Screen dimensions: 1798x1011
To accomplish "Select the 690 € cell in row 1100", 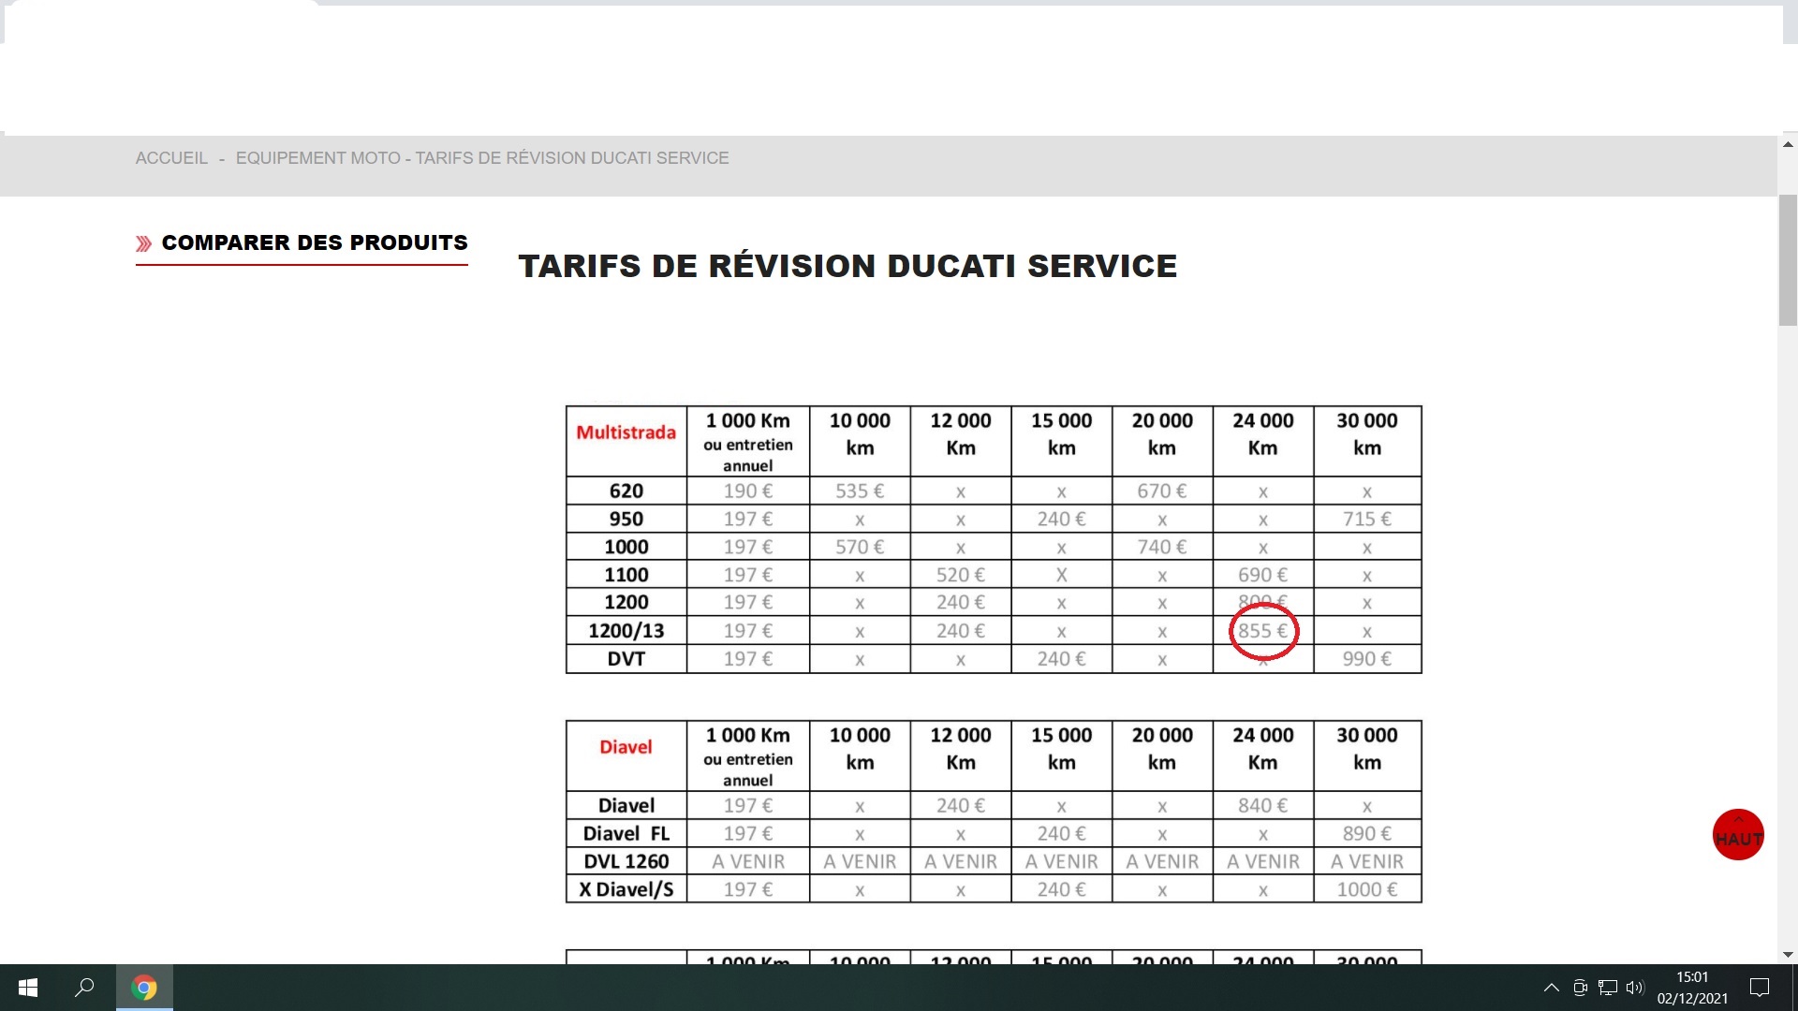I will pyautogui.click(x=1263, y=575).
